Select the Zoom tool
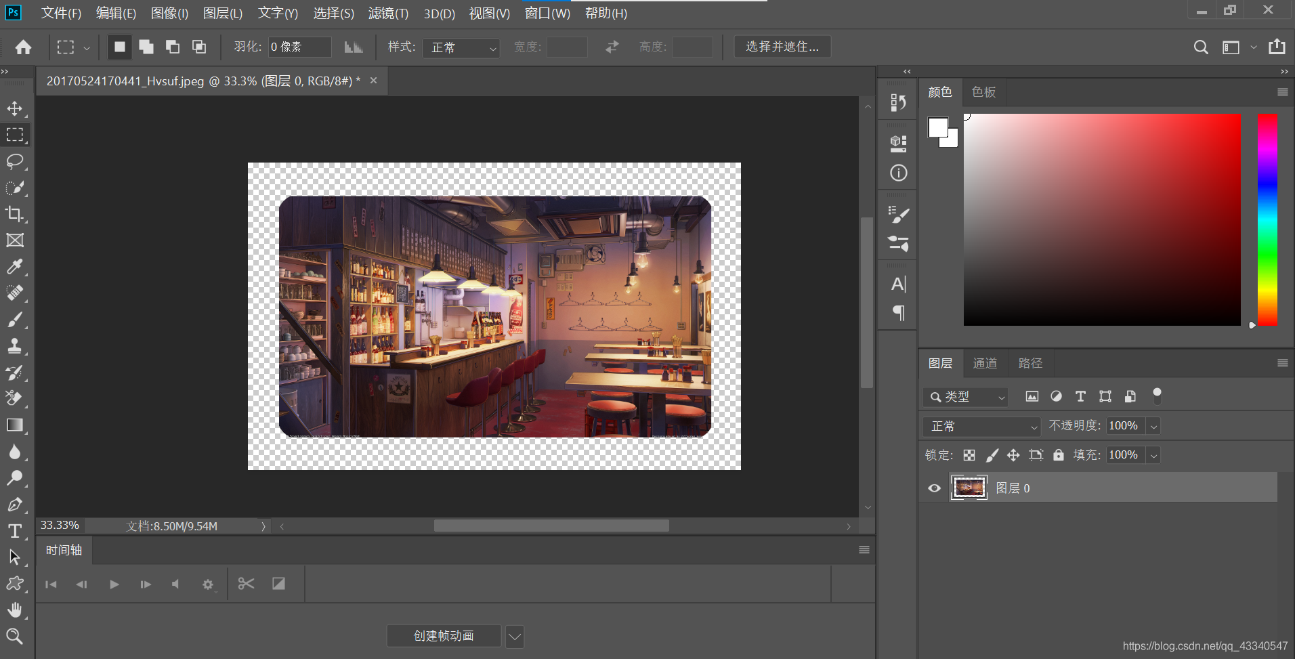Screen dimensions: 1295x659 (x=15, y=637)
